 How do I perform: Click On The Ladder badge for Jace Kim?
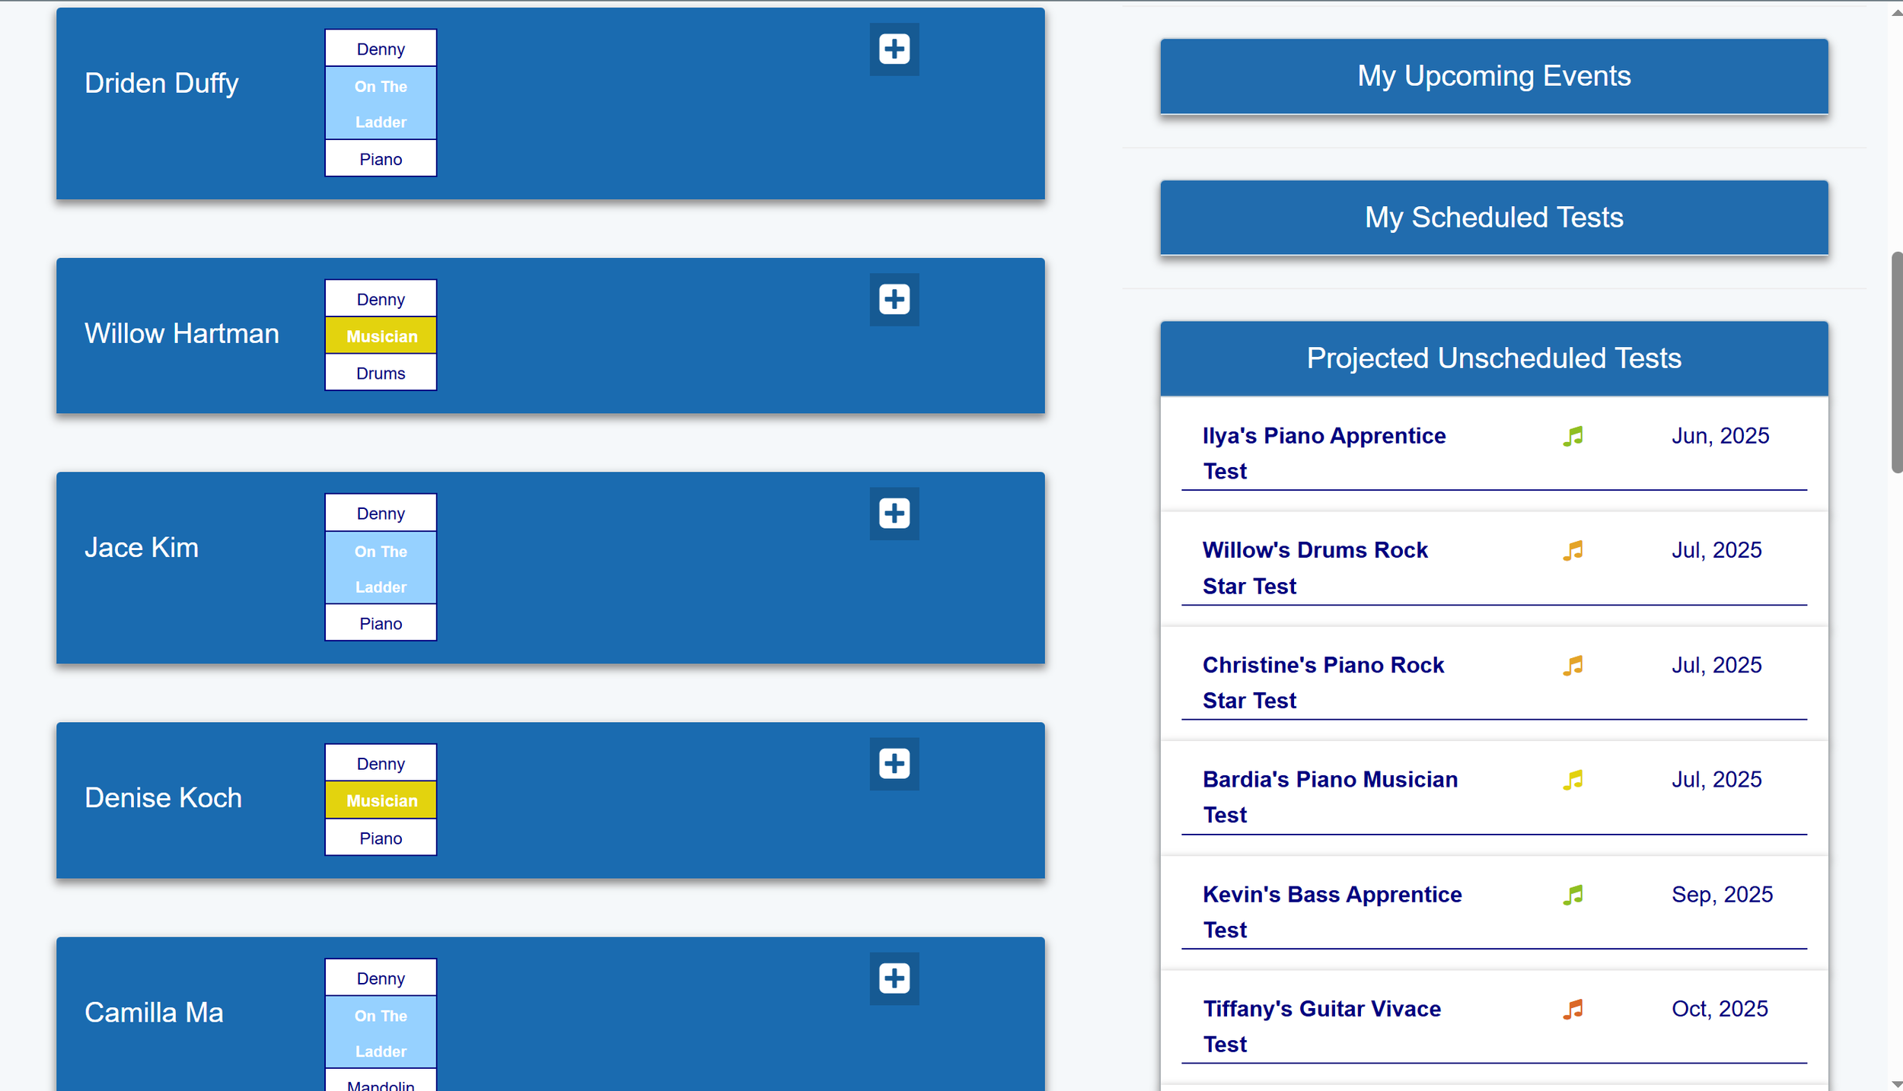click(381, 568)
